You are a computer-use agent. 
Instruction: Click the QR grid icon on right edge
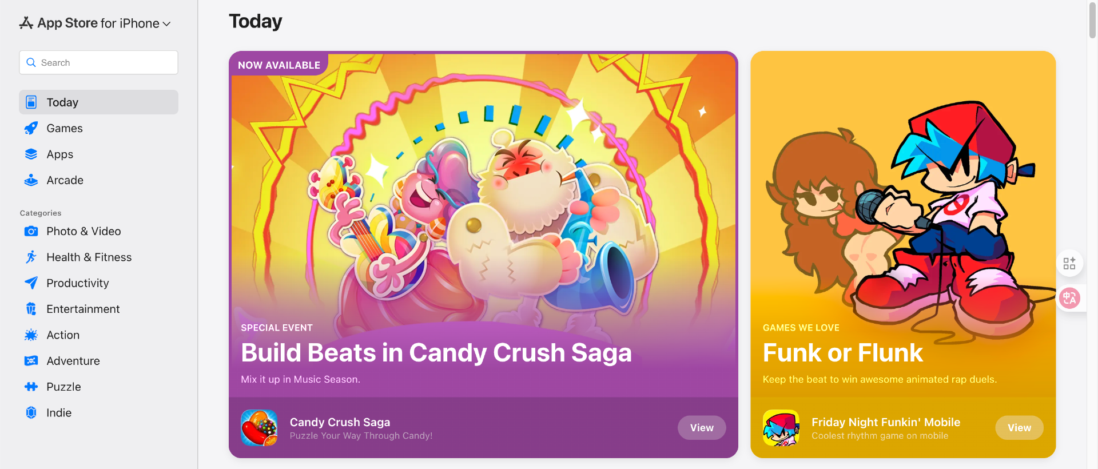pos(1069,264)
